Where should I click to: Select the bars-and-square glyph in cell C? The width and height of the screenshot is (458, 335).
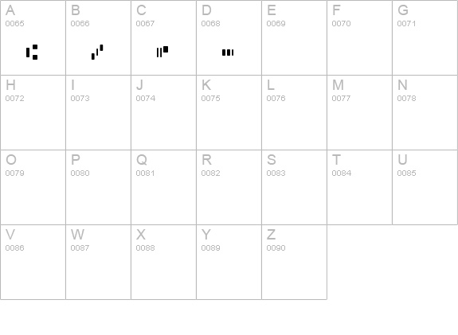pyautogui.click(x=162, y=52)
